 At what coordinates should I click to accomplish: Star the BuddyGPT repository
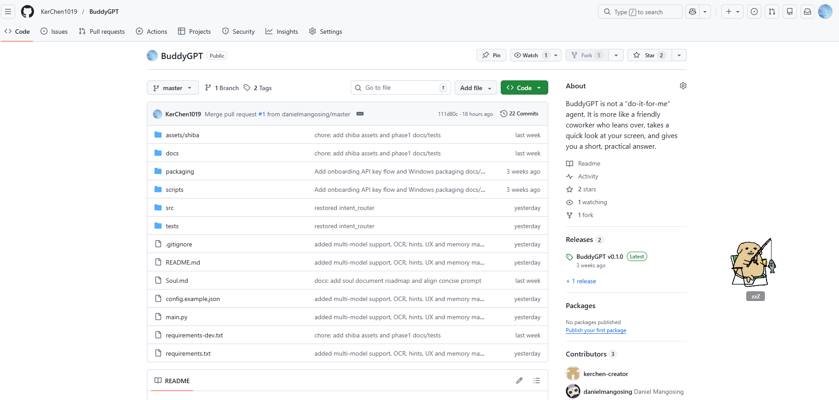(x=649, y=55)
